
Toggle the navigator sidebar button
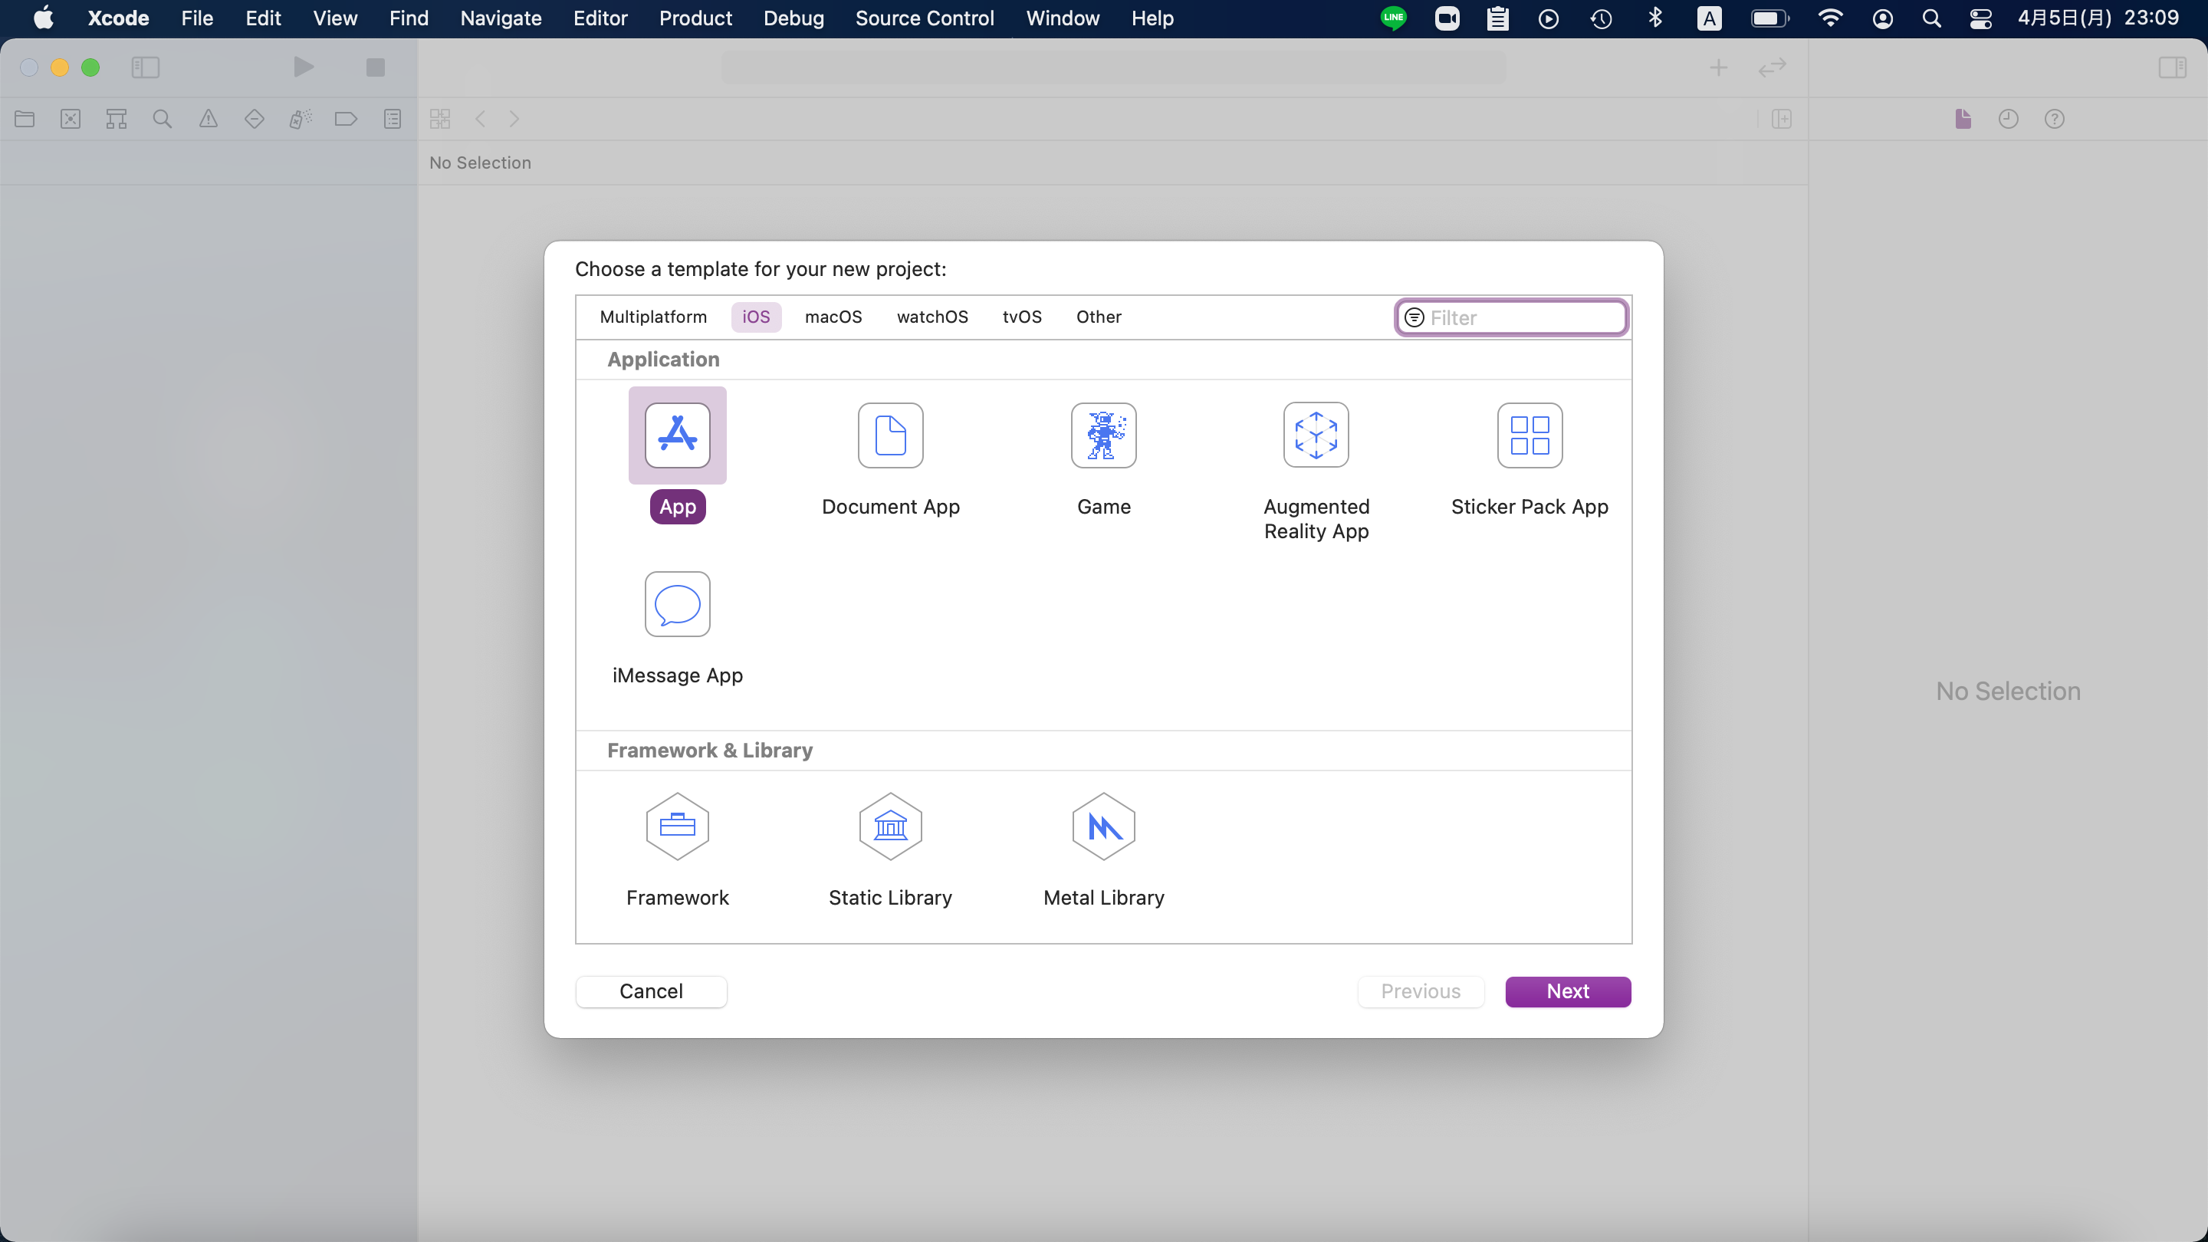click(x=145, y=67)
